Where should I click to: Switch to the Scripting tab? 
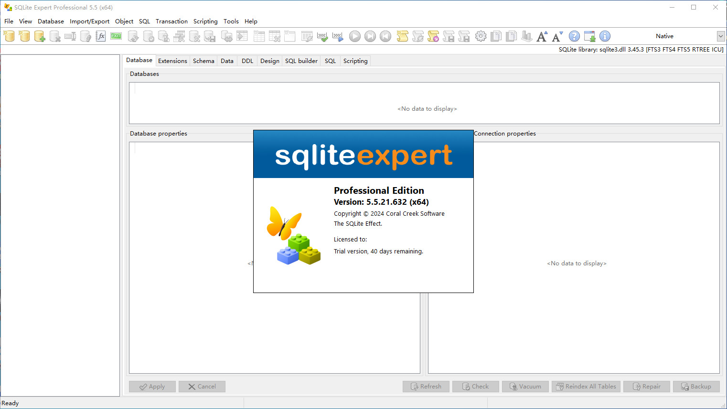coord(355,61)
